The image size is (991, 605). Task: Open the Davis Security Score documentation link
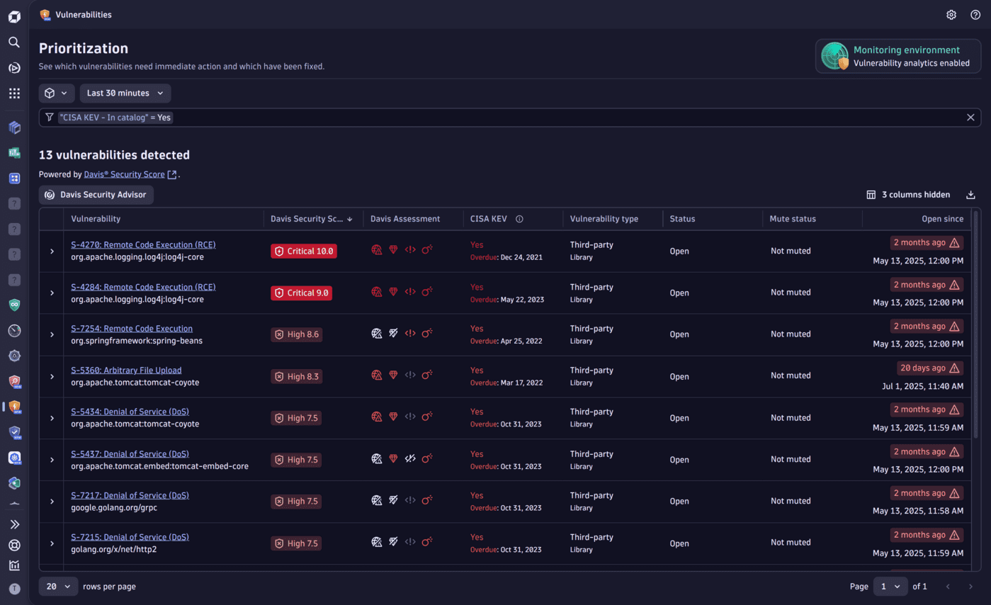[123, 174]
